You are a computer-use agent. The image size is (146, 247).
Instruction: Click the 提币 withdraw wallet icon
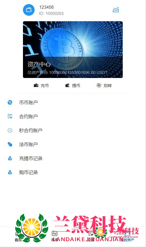(x=67, y=85)
